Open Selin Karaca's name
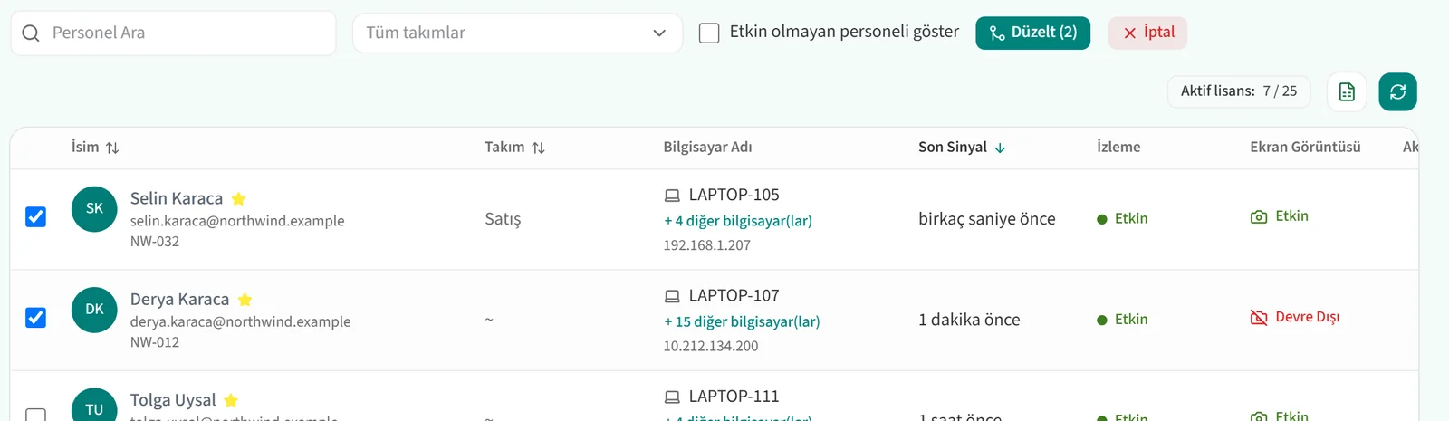 pyautogui.click(x=177, y=198)
